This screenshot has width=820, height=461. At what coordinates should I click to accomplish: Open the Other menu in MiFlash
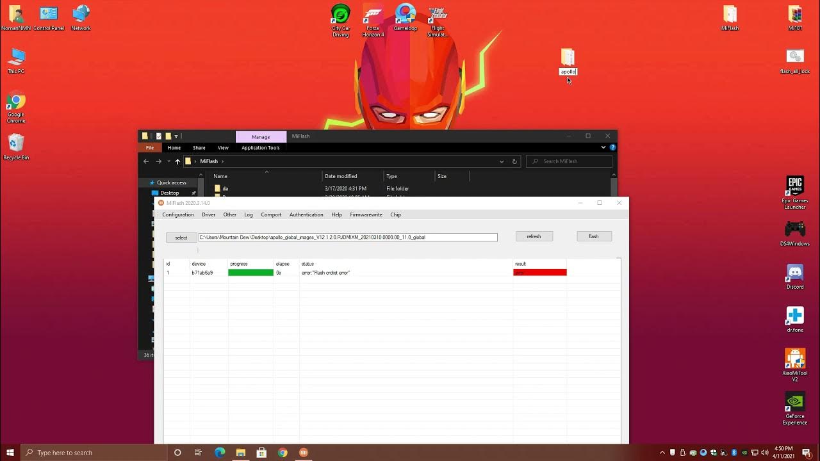pyautogui.click(x=230, y=214)
